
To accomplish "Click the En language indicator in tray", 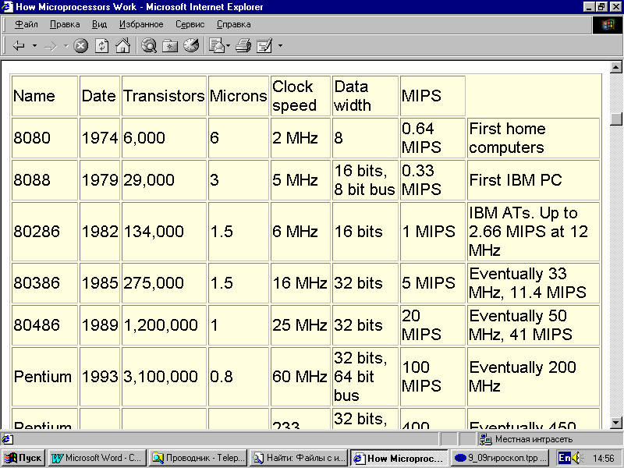I will coord(564,458).
